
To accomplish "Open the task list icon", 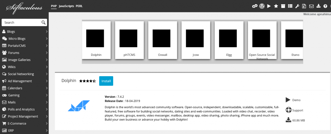I will click(x=290, y=6).
